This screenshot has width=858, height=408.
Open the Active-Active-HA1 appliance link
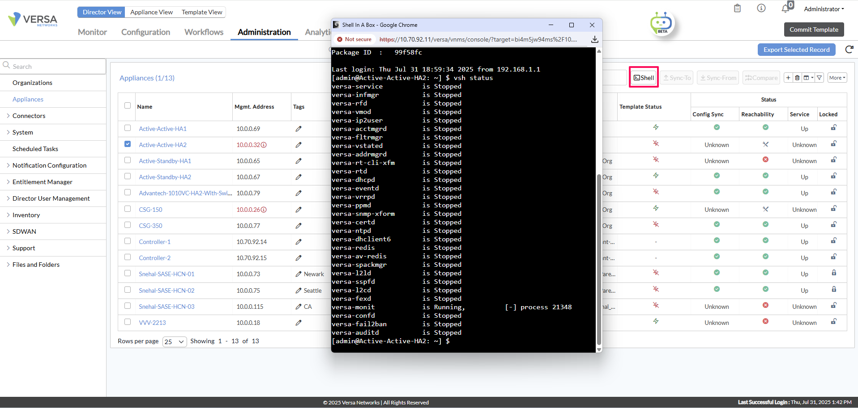coord(162,129)
